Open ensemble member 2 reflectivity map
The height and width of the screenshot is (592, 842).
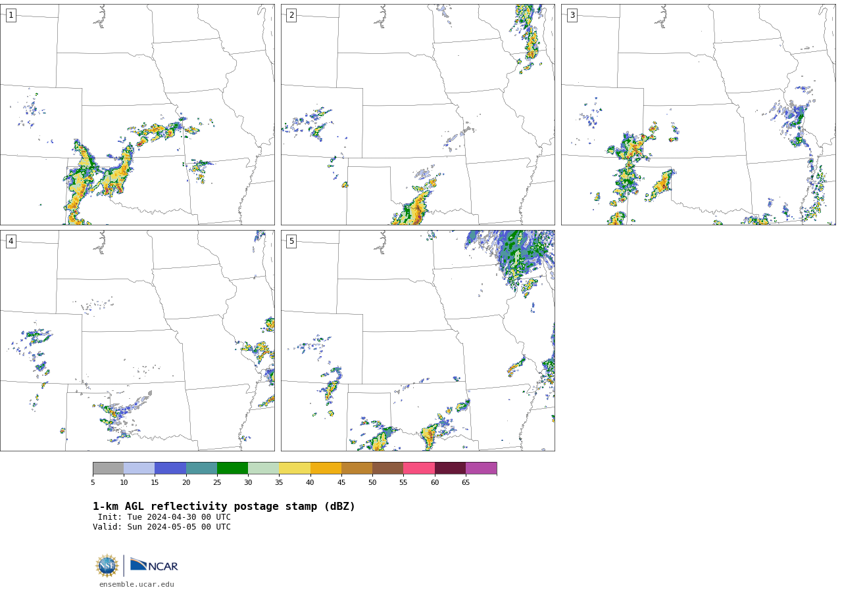[x=418, y=115]
